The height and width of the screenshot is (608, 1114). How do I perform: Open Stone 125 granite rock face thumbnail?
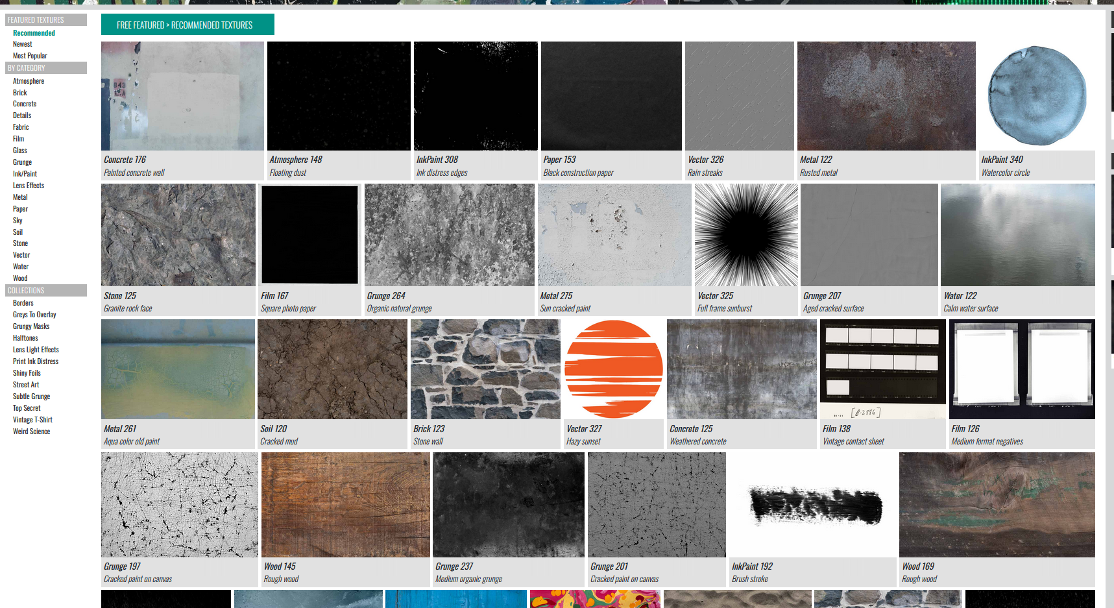pyautogui.click(x=178, y=235)
